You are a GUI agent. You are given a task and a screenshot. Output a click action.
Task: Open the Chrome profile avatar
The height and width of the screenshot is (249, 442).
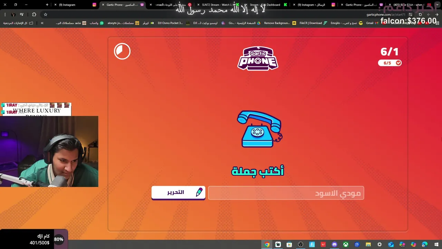[x=13, y=15]
